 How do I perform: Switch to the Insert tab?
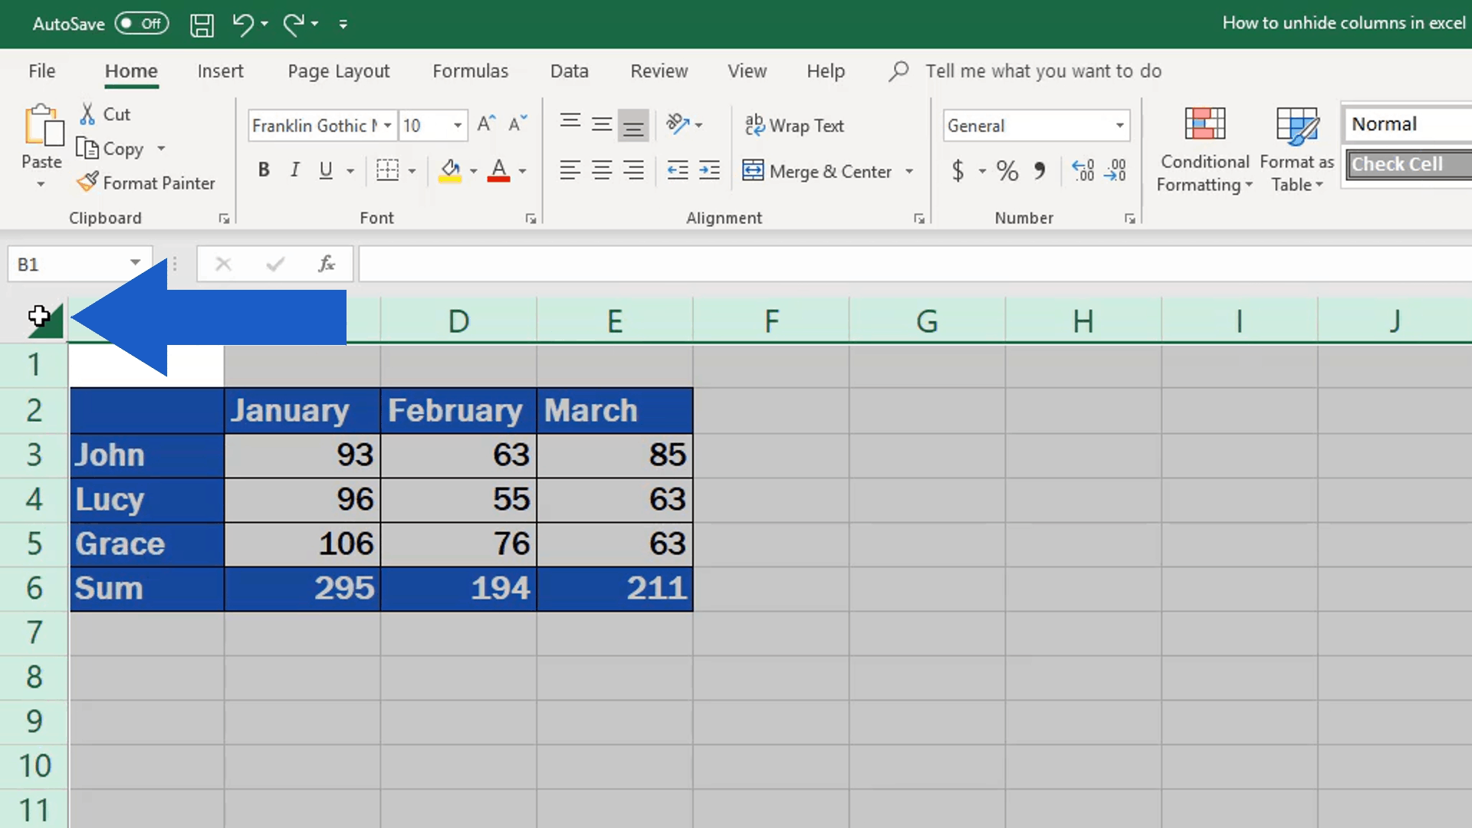click(220, 71)
